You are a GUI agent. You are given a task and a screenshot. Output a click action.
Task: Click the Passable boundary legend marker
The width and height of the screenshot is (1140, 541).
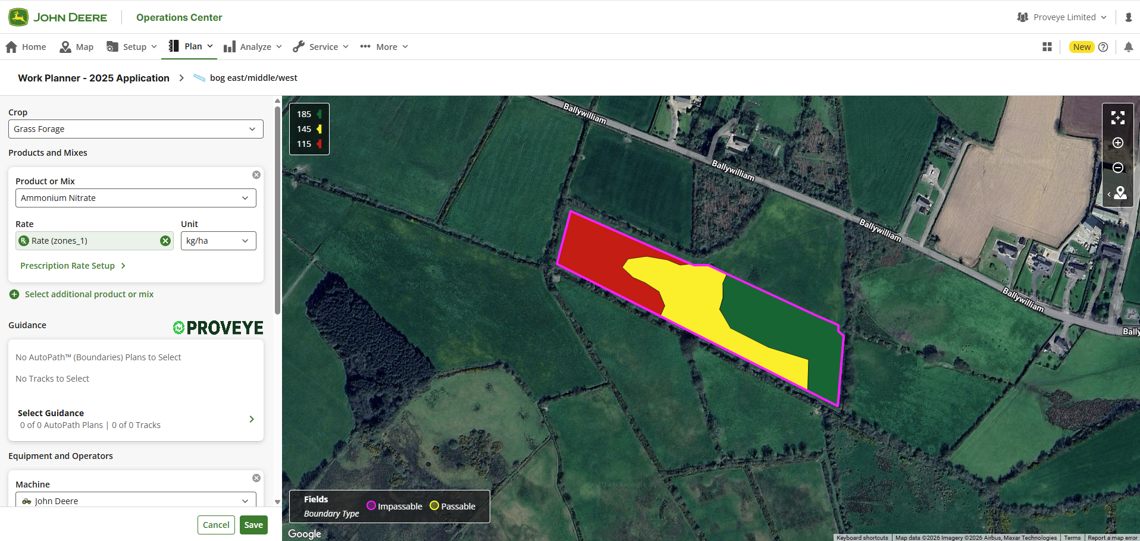434,505
